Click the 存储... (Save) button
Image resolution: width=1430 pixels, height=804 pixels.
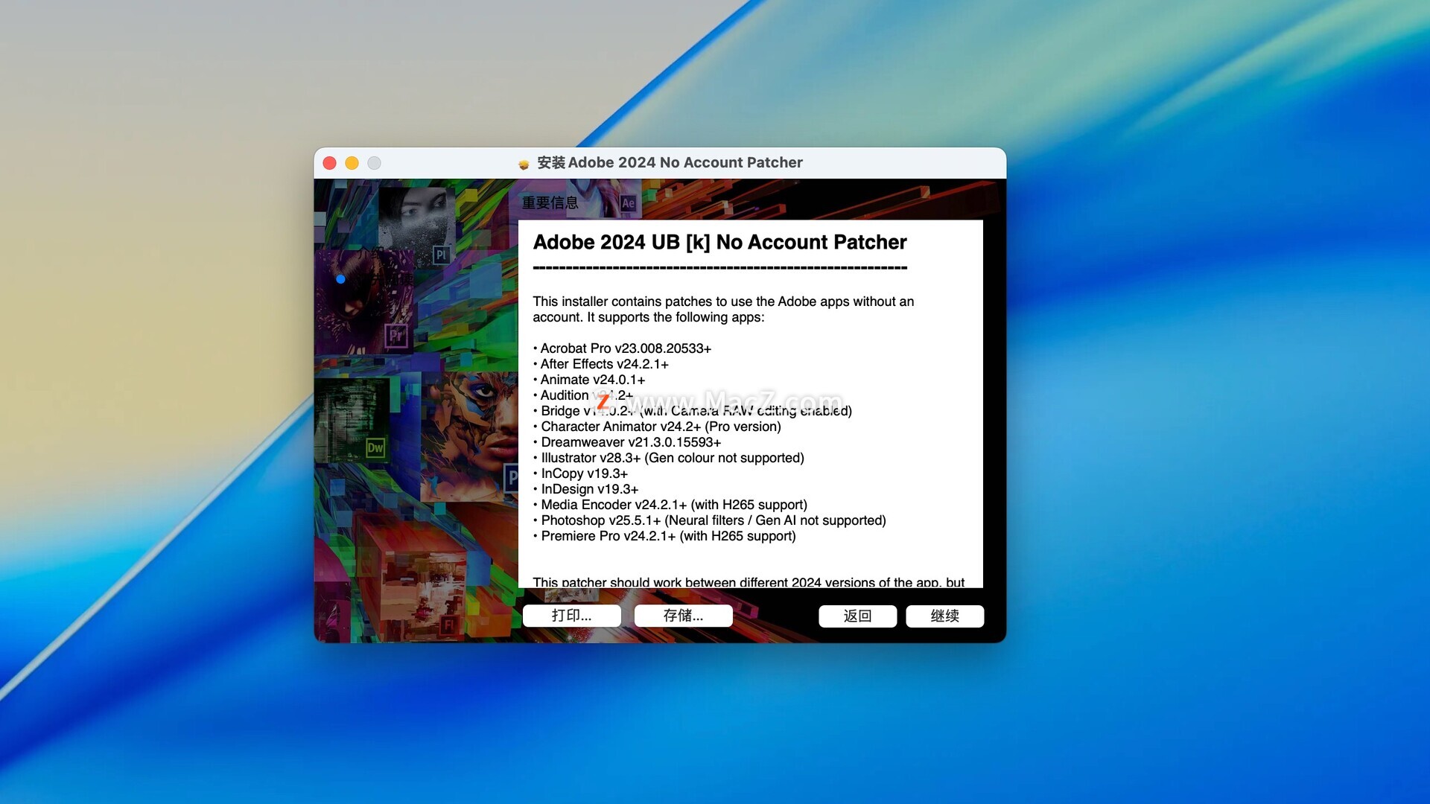(683, 615)
